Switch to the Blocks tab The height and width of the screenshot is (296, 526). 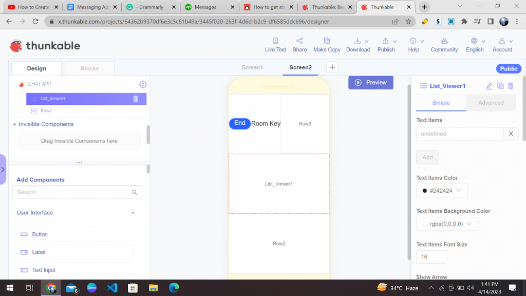(x=89, y=68)
